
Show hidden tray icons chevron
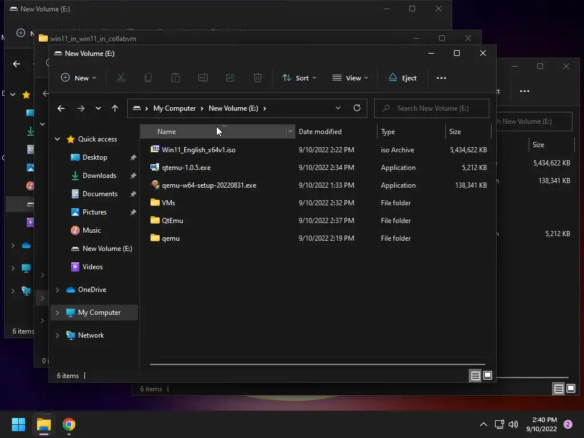tap(484, 424)
